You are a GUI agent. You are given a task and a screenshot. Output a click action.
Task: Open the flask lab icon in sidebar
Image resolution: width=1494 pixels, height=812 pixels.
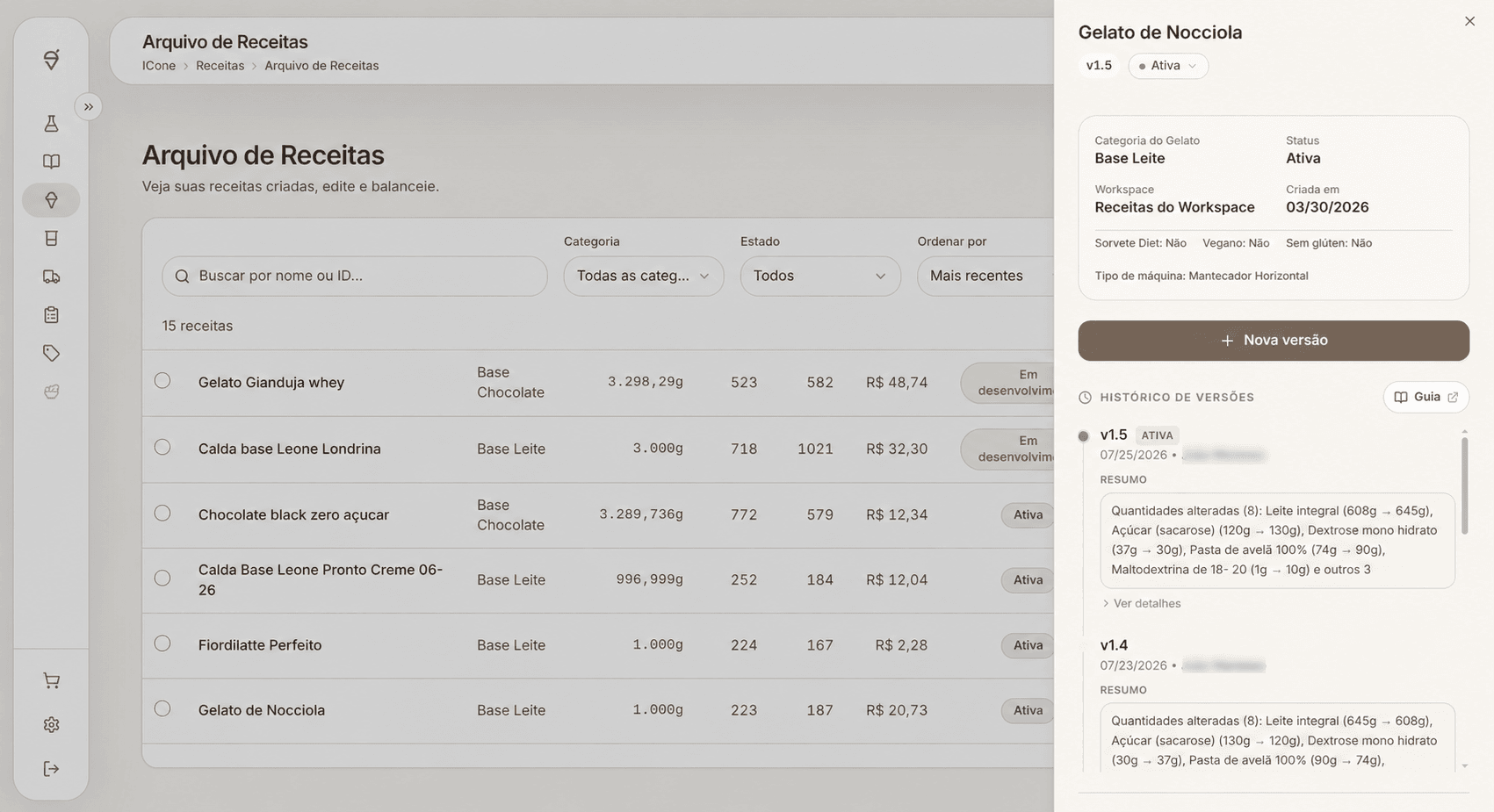pos(51,124)
